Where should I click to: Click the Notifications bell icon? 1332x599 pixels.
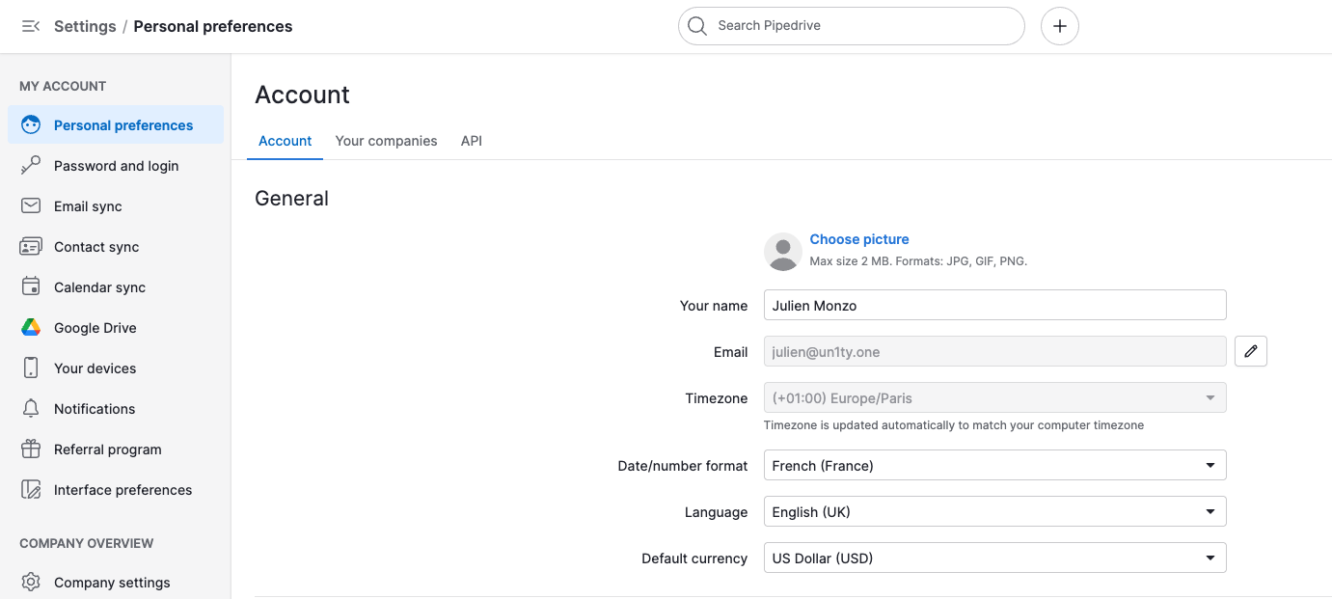pyautogui.click(x=31, y=409)
